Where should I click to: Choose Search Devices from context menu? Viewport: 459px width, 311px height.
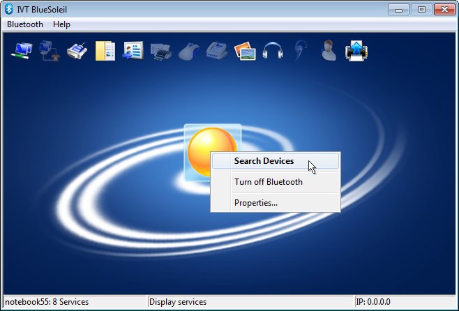tap(276, 161)
